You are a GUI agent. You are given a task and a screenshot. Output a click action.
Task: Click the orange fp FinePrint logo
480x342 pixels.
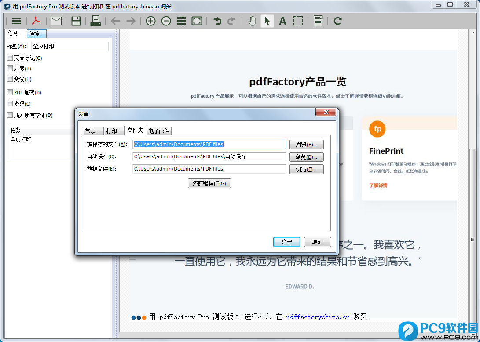[377, 129]
